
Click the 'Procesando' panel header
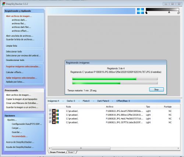[x=24, y=90]
